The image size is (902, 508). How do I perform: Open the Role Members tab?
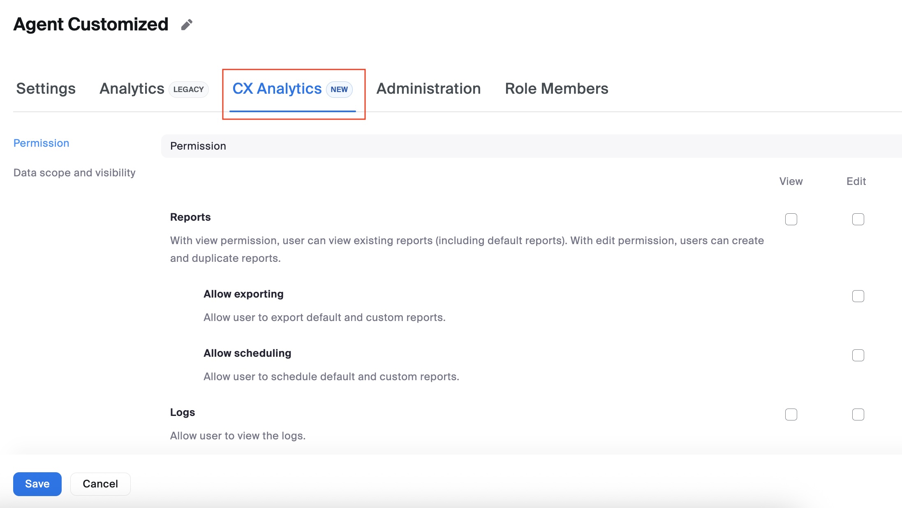tap(556, 88)
